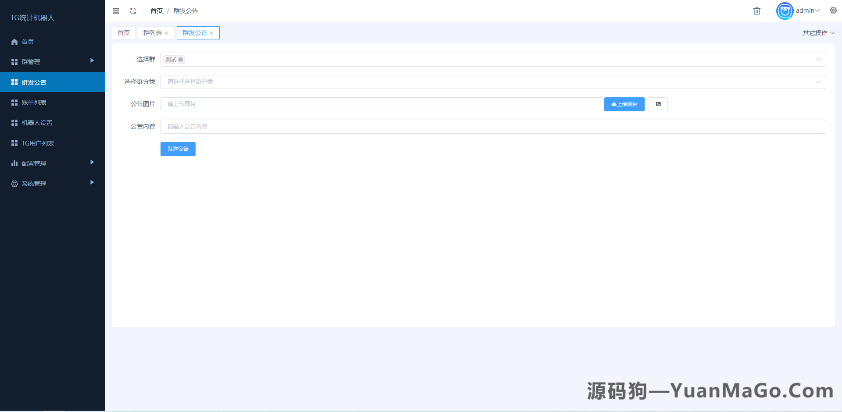Image resolution: width=842 pixels, height=412 pixels.
Task: Click the home icon beside 首页 sidebar entry
Action: click(14, 41)
